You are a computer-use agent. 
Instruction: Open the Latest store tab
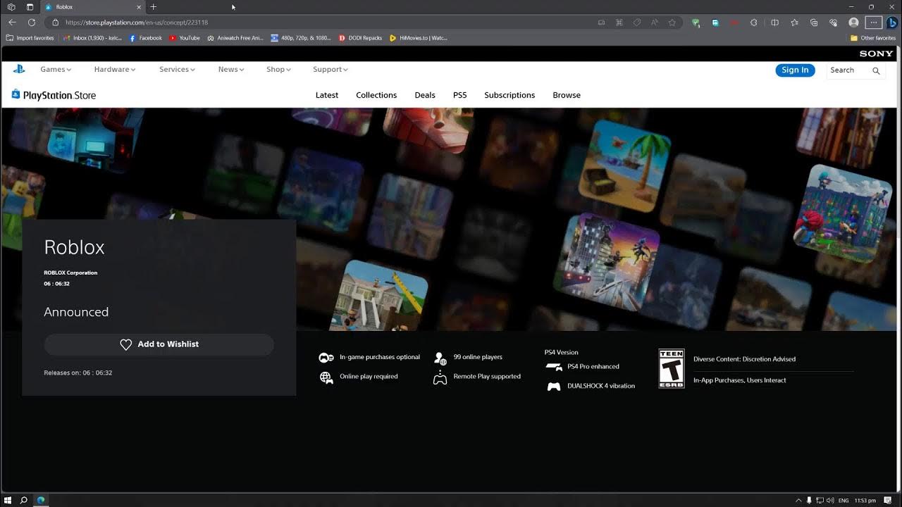click(x=327, y=95)
